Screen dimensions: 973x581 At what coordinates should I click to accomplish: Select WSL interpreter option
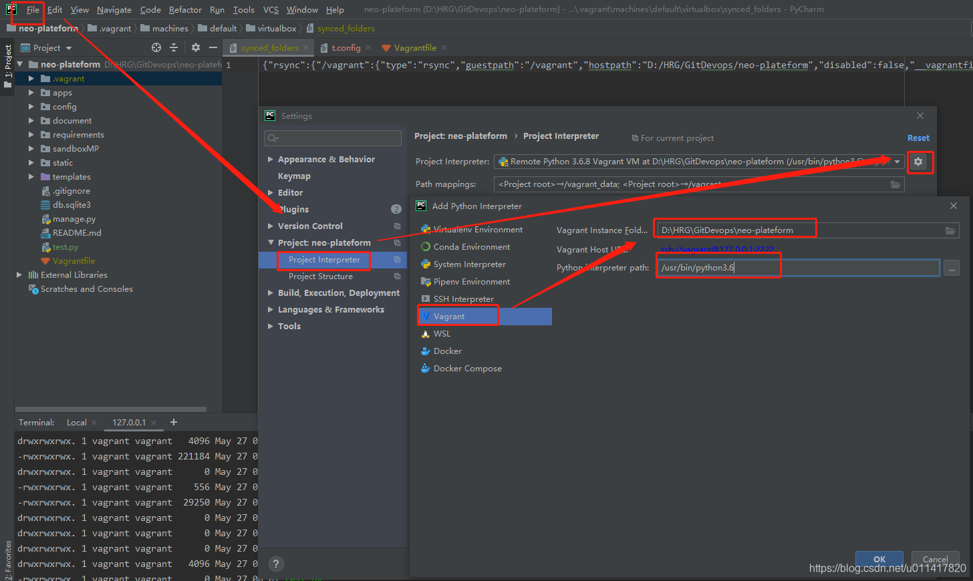tap(442, 333)
